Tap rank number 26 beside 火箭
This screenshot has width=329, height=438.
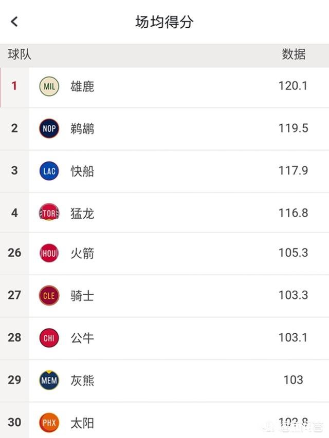(14, 253)
